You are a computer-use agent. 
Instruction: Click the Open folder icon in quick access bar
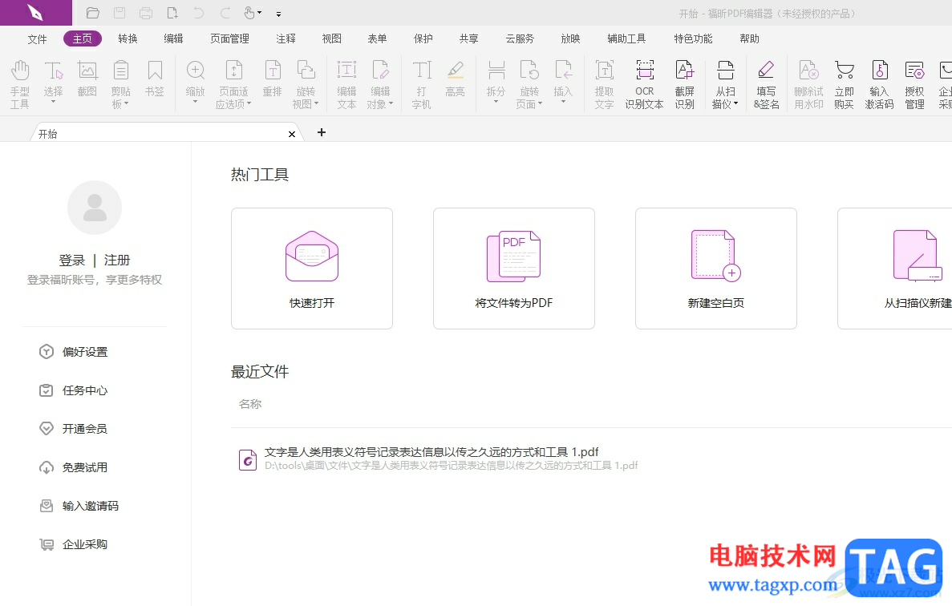[92, 13]
